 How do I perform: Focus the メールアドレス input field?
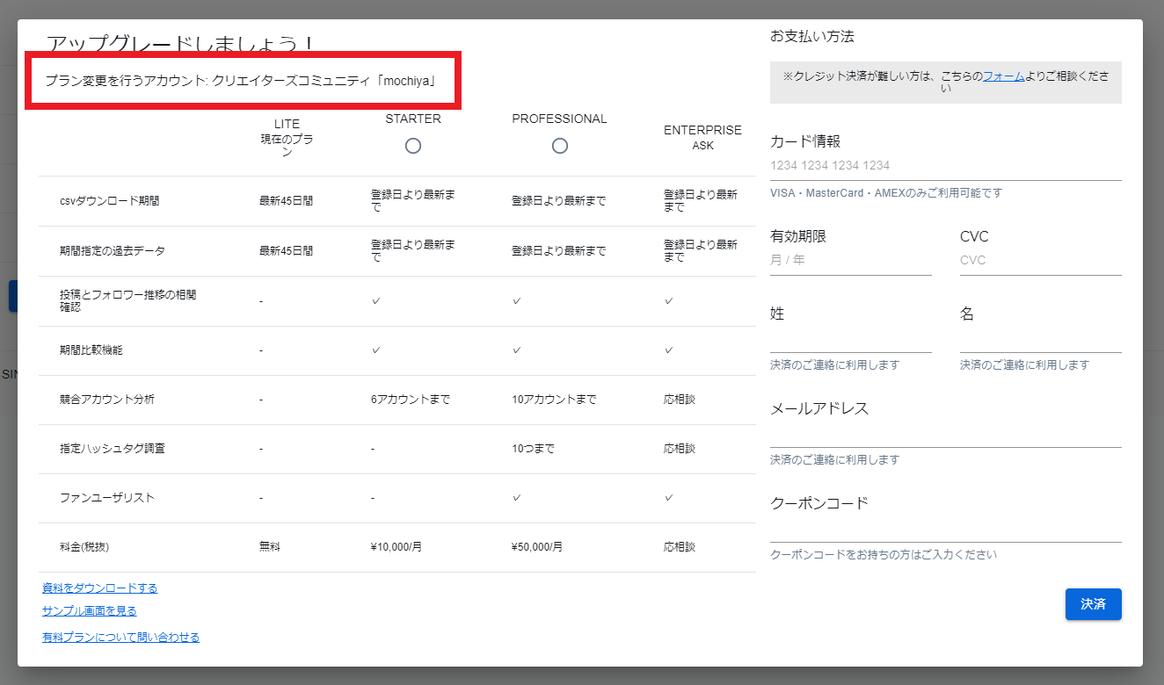[x=945, y=435]
